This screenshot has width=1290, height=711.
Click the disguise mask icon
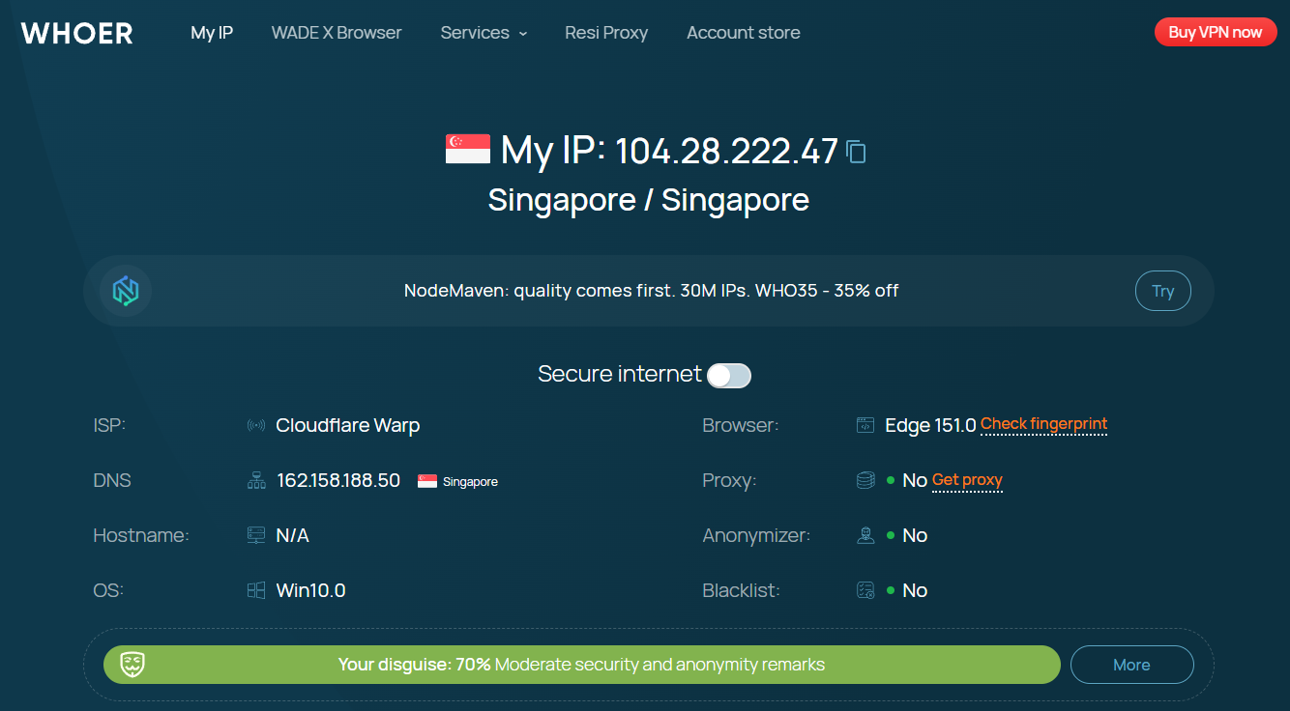[132, 665]
